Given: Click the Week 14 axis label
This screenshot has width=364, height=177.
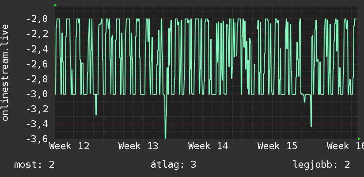Looking at the screenshot, I should pos(208,146).
